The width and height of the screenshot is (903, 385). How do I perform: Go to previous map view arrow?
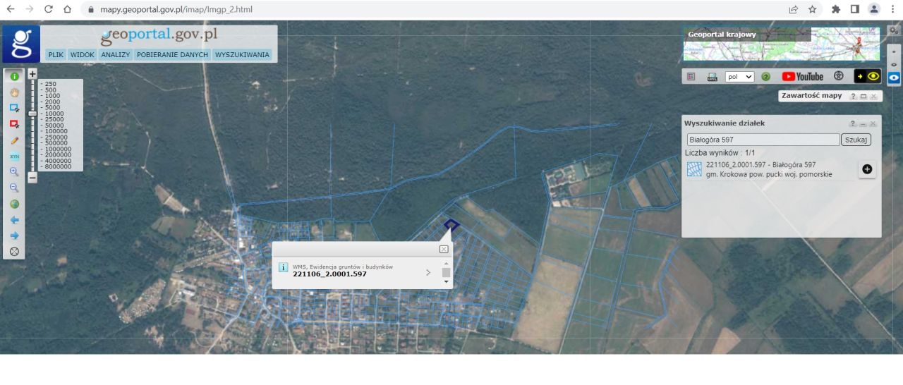pos(14,219)
